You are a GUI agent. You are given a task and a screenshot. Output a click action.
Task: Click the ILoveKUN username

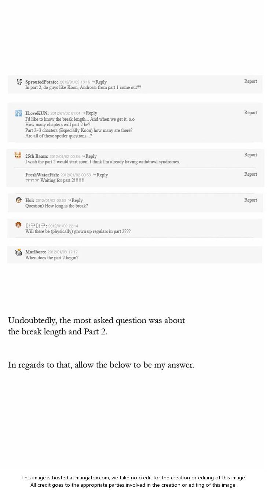pyautogui.click(x=37, y=113)
